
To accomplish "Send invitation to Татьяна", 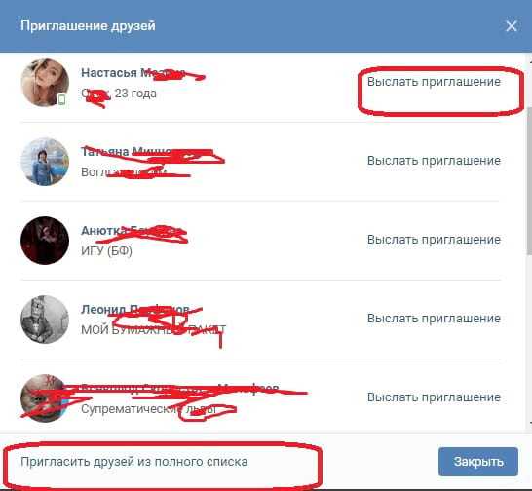I will point(434,161).
